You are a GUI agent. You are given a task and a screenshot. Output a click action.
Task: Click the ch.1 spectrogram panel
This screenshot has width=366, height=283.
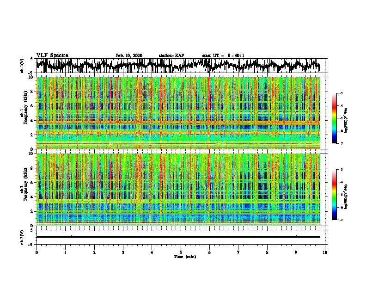tap(178, 113)
